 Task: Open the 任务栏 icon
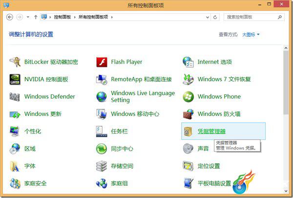click(x=102, y=132)
